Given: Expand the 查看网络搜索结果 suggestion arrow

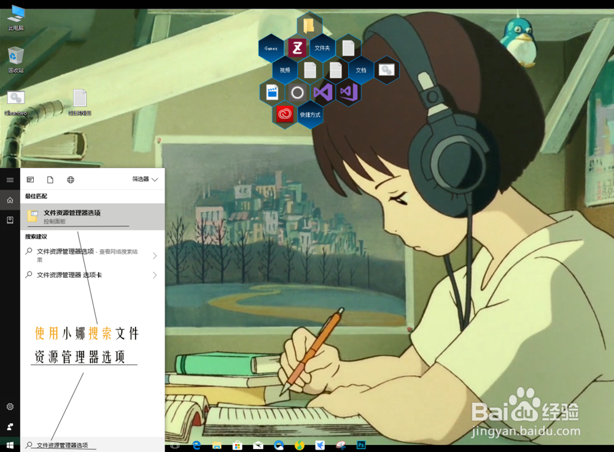Looking at the screenshot, I should click(x=155, y=256).
